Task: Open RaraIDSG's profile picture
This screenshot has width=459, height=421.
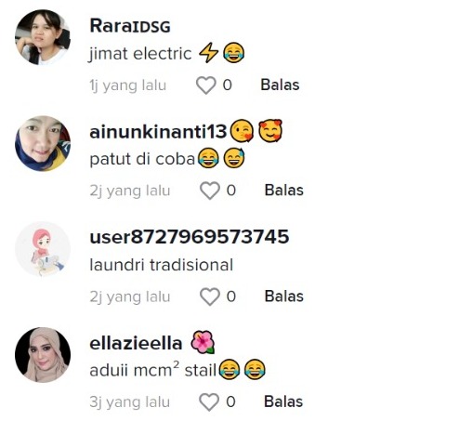Action: (x=43, y=37)
